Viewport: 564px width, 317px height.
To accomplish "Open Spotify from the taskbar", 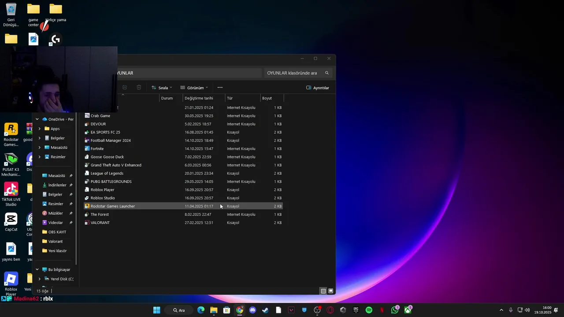I will (369, 310).
